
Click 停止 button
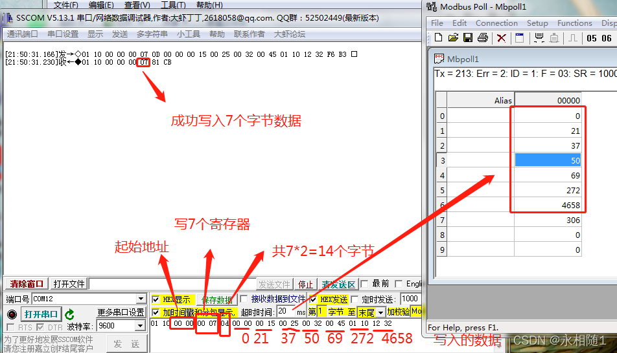click(305, 284)
